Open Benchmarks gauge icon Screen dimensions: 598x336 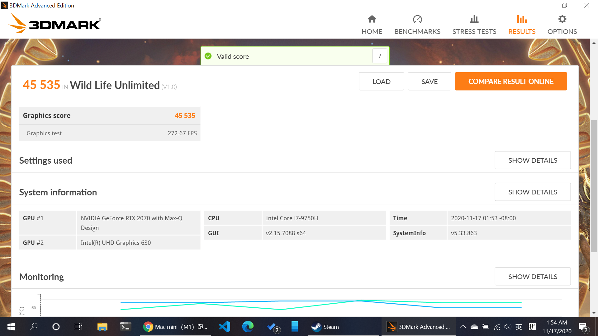pyautogui.click(x=417, y=19)
